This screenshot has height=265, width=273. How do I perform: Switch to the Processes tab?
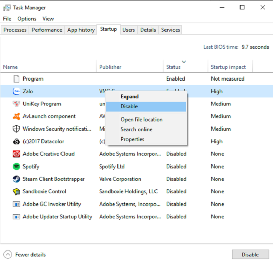pos(15,30)
